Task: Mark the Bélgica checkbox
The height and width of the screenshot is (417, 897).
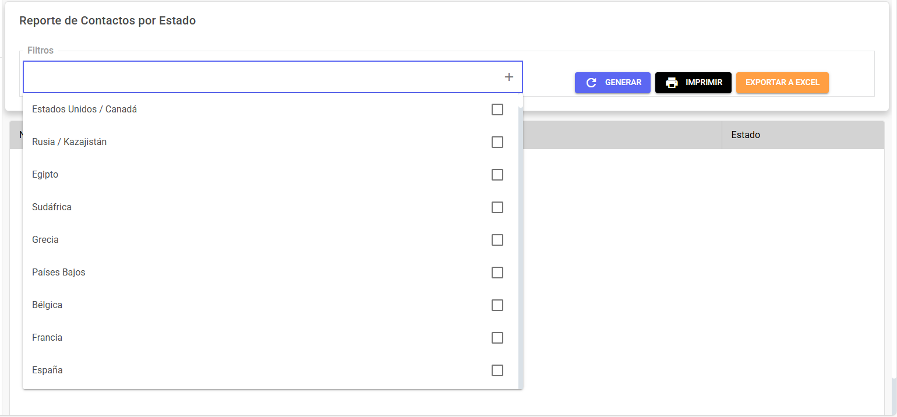Action: click(x=497, y=305)
